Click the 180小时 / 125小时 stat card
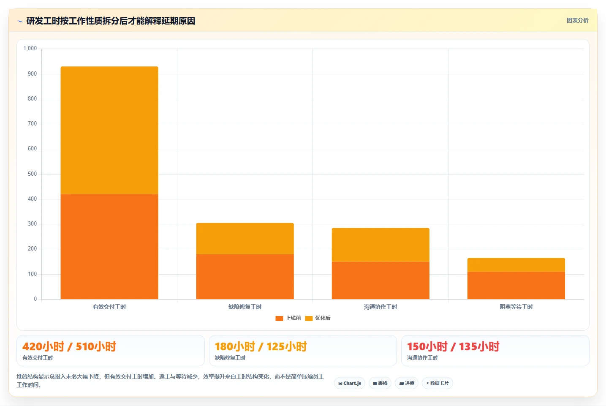This screenshot has height=406, width=606. point(303,351)
